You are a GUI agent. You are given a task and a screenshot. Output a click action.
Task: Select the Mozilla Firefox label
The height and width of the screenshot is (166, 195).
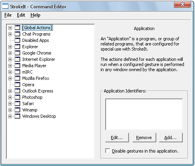tap(36, 78)
